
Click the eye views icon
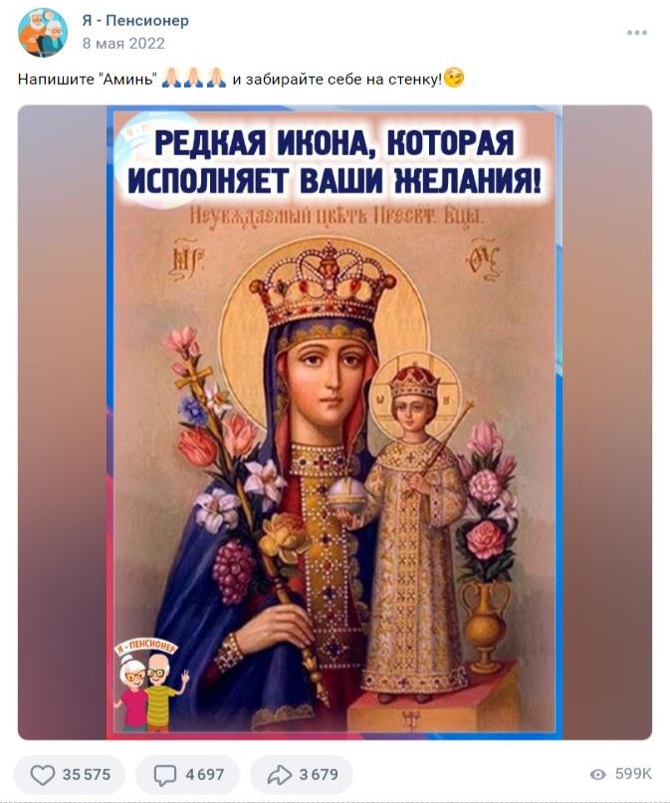click(597, 774)
